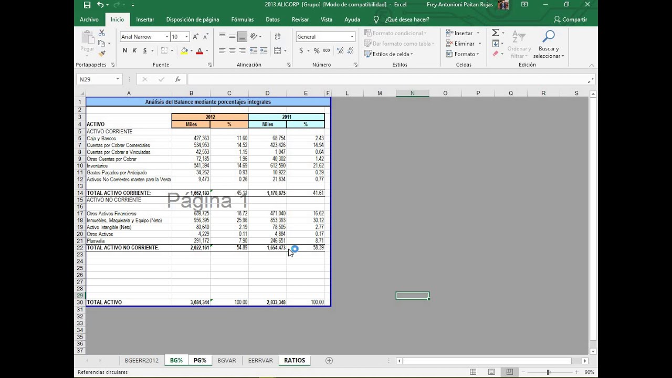Click the Save icon in title bar
Viewport: 672px width, 378px height.
(x=87, y=5)
